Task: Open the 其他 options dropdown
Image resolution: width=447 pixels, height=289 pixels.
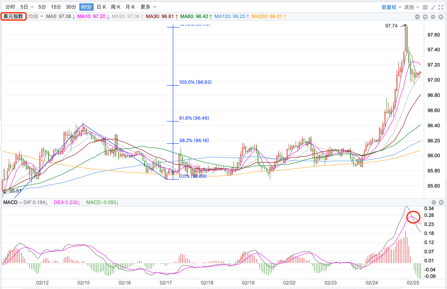Action: click(411, 7)
